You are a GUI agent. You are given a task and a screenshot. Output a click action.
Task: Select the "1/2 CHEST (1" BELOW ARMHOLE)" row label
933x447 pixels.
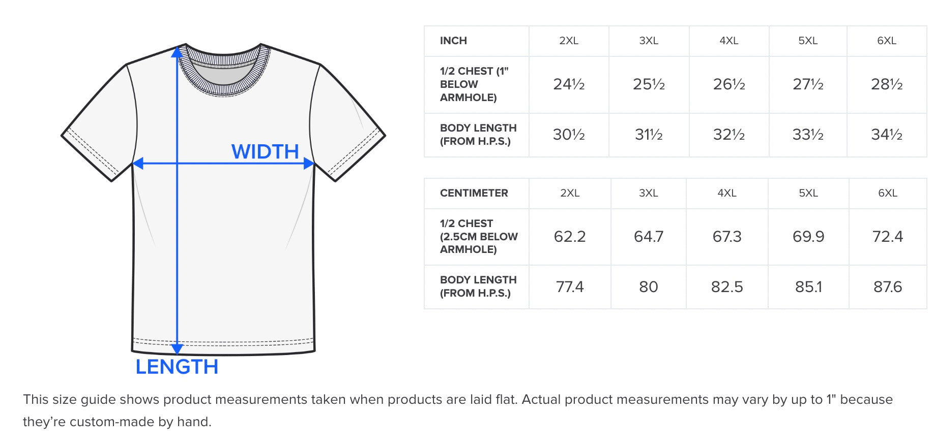click(x=474, y=84)
